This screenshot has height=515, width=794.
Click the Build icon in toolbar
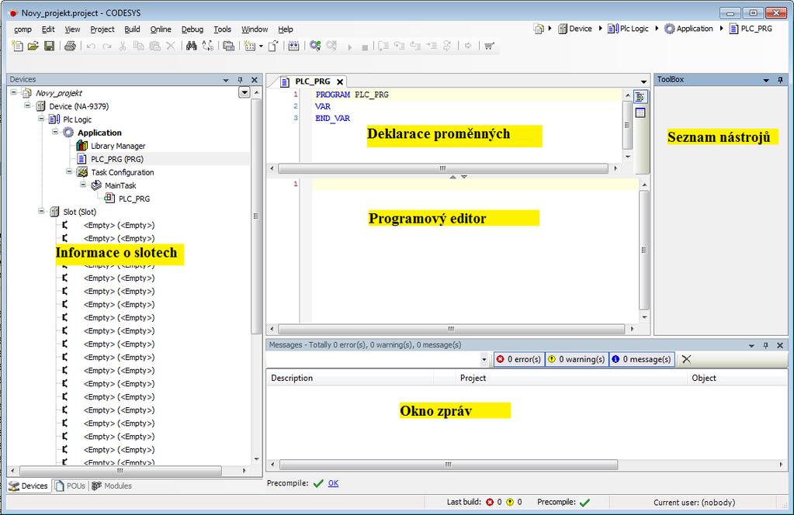pyautogui.click(x=293, y=46)
